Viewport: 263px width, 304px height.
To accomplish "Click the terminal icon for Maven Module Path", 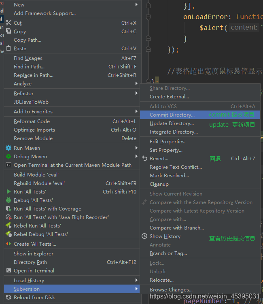I will (x=8, y=165).
